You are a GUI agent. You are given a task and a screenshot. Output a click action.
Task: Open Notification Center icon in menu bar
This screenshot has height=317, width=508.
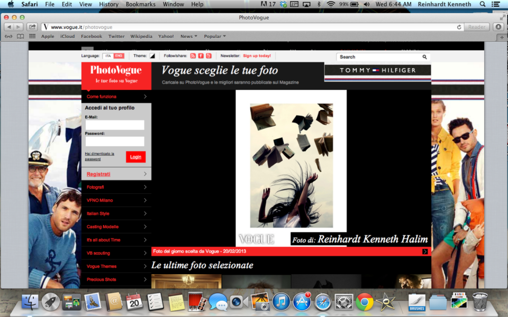click(495, 4)
